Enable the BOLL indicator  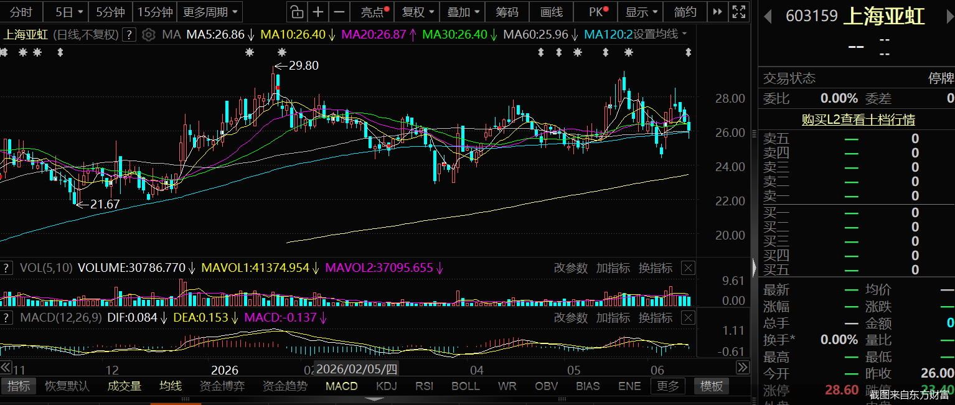click(466, 386)
